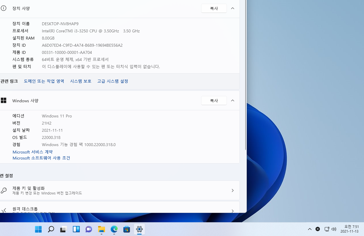Launch Microsoft Edge from taskbar
The height and width of the screenshot is (236, 364).
114,229
